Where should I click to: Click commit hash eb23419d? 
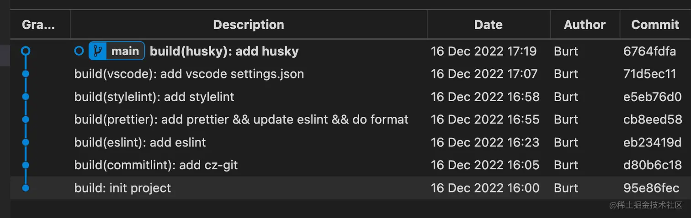[x=652, y=142]
